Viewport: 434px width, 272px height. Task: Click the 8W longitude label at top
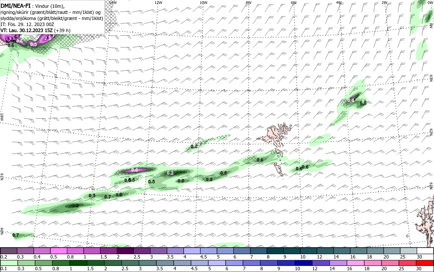coord(249,3)
